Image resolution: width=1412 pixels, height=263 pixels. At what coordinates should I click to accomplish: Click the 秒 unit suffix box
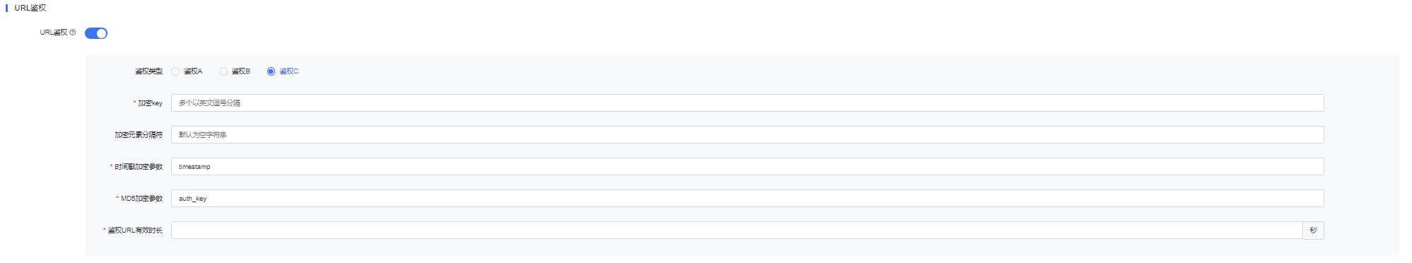[1313, 230]
